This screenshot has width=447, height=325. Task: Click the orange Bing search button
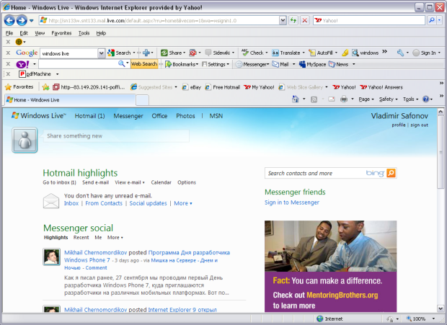coord(391,173)
